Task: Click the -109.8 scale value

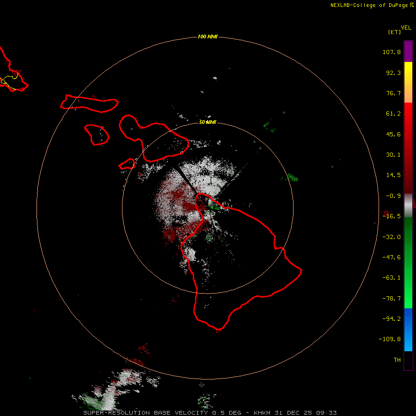Action: coord(390,339)
